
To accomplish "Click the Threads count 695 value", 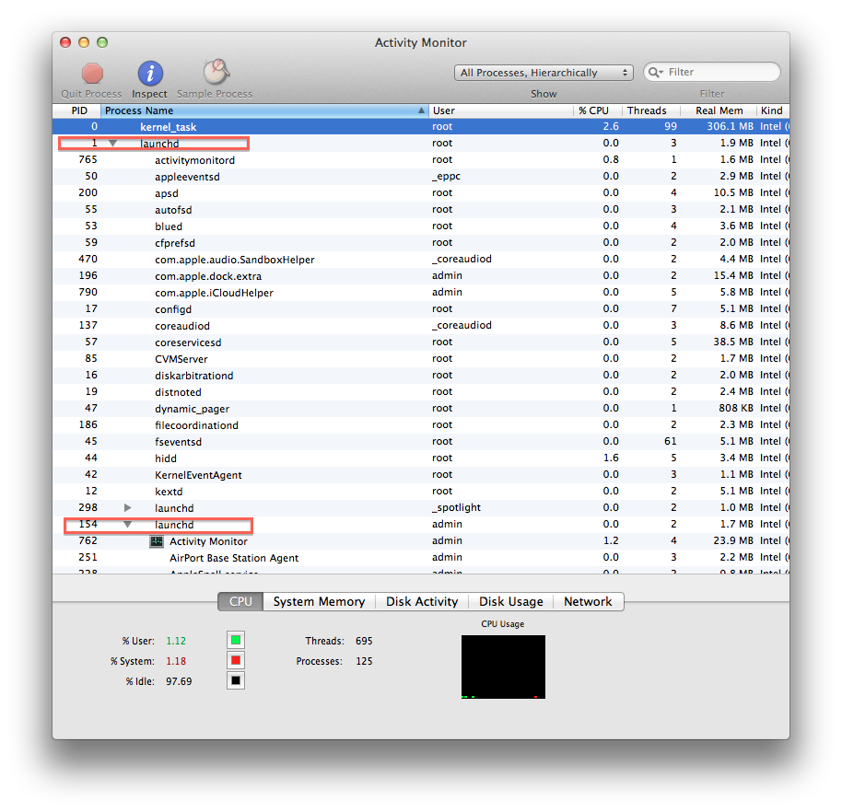I will point(364,641).
